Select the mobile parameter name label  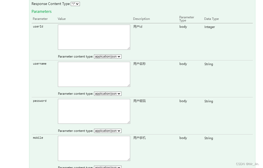point(38,138)
